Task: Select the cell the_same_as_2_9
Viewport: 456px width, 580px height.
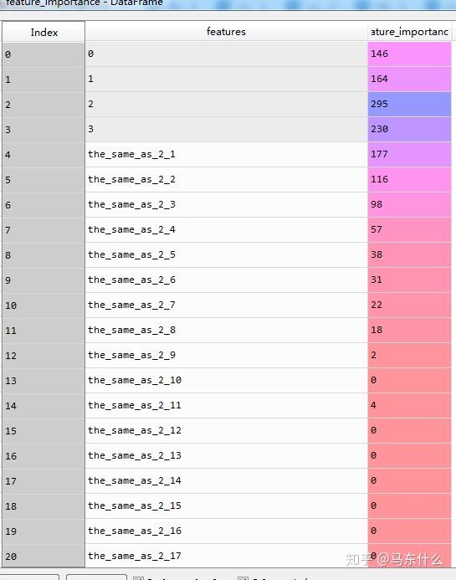Action: [x=227, y=355]
